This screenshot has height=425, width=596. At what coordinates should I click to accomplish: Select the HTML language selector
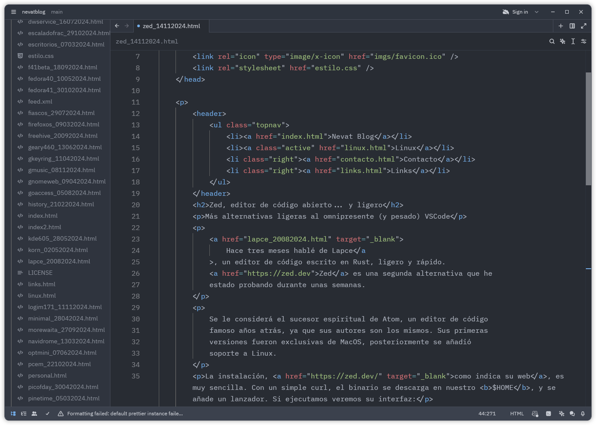(x=517, y=414)
